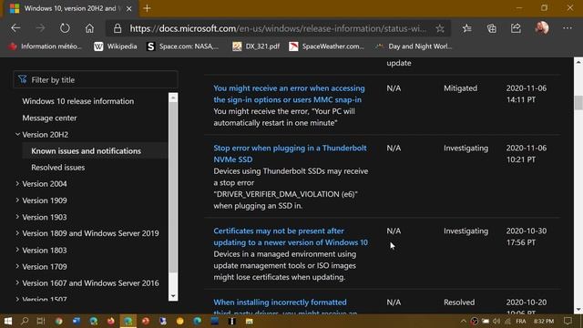The width and height of the screenshot is (583, 328).
Task: Open the Thunderbolt NVMe SSD stop error link
Action: point(290,154)
